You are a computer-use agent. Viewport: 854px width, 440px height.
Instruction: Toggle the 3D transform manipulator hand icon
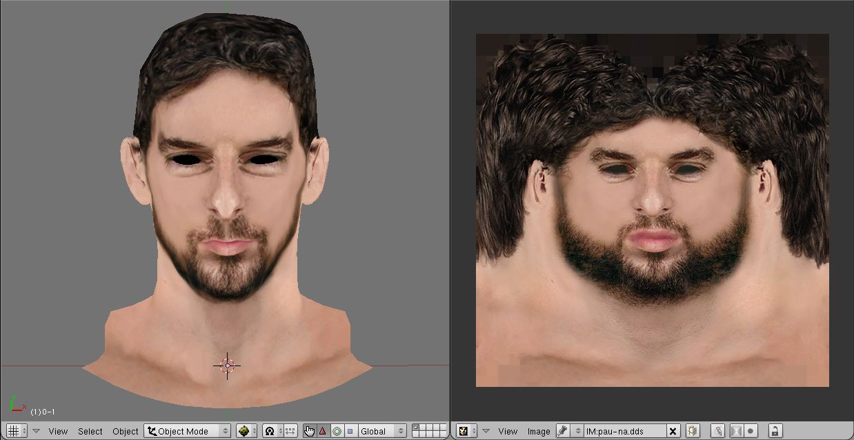pyautogui.click(x=309, y=431)
